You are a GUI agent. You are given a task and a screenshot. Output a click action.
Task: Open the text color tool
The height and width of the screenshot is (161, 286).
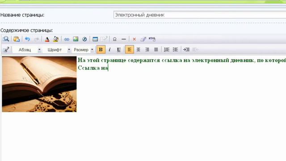47,39
